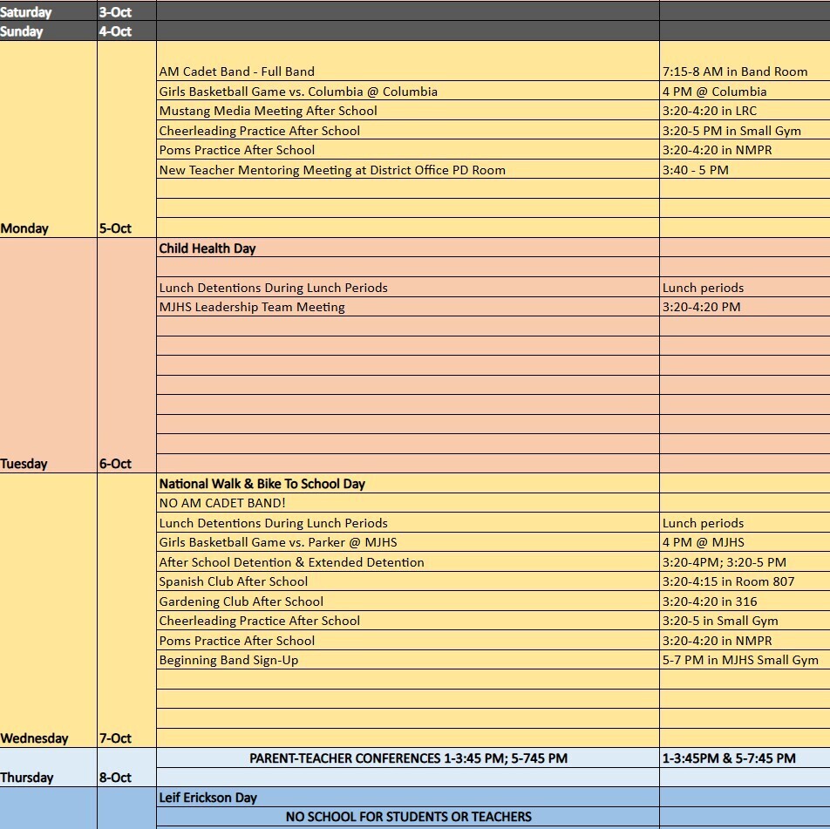Click '5-7 PM in MJHS Small Gym' cell
The height and width of the screenshot is (829, 830).
tap(745, 660)
